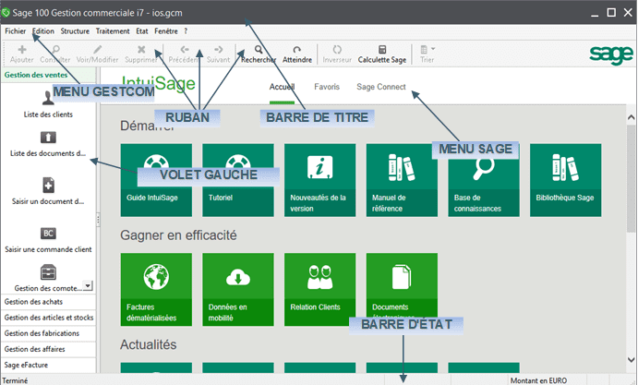The width and height of the screenshot is (638, 385).
Task: Open the Etat menu
Action: click(x=142, y=31)
